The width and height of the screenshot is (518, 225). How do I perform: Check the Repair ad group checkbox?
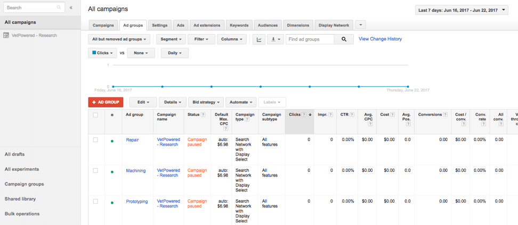click(95, 140)
